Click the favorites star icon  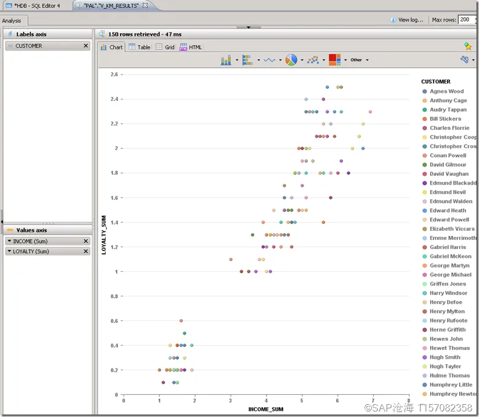pos(468,46)
